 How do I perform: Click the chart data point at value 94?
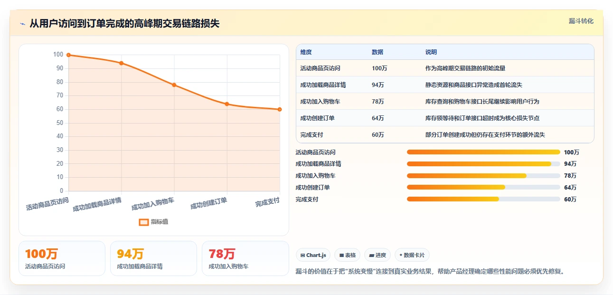pyautogui.click(x=121, y=63)
